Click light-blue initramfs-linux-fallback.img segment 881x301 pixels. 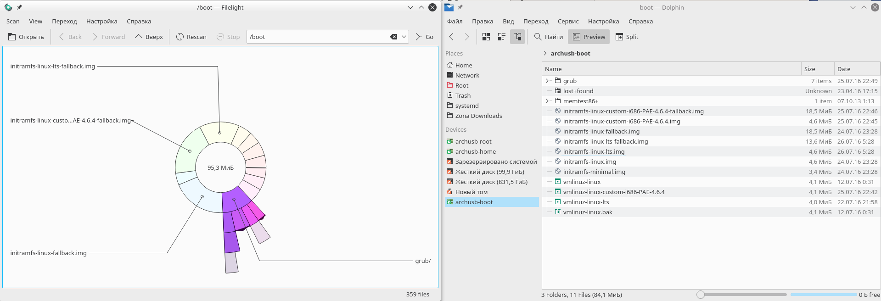tap(202, 196)
